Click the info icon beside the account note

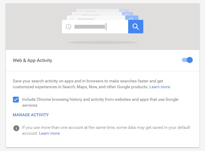click(16, 128)
